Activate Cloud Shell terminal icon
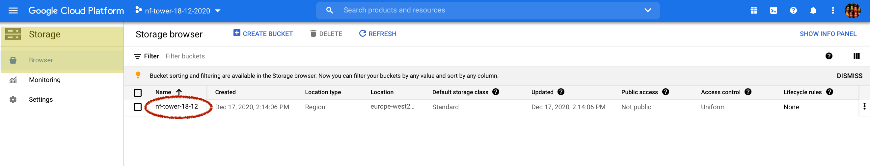This screenshot has width=870, height=166. coord(774,11)
